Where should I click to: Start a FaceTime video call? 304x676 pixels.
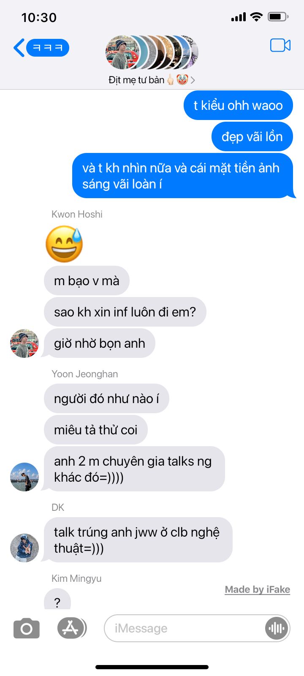[x=280, y=45]
